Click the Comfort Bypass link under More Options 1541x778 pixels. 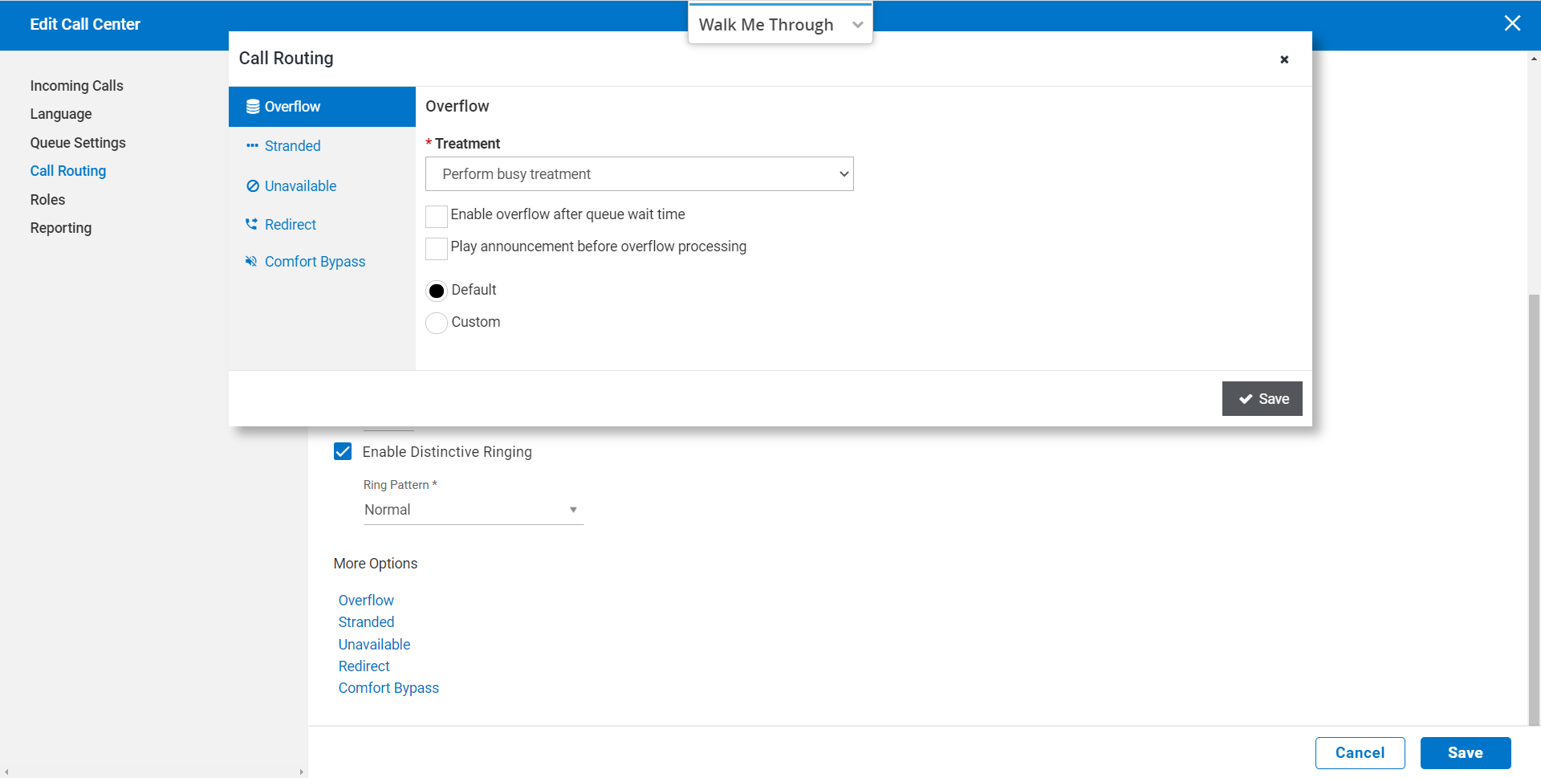coord(388,688)
